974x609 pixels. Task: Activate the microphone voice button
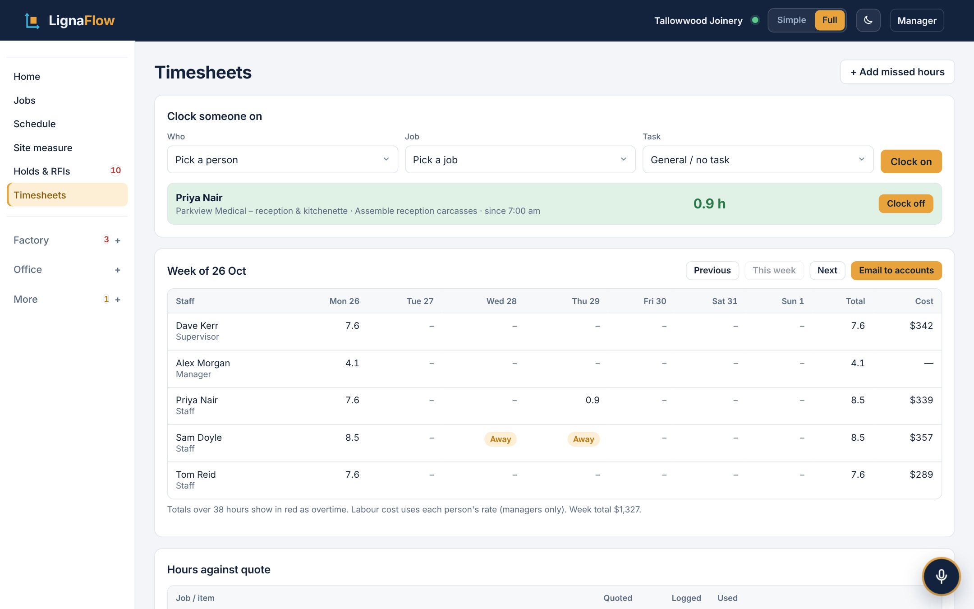click(941, 576)
